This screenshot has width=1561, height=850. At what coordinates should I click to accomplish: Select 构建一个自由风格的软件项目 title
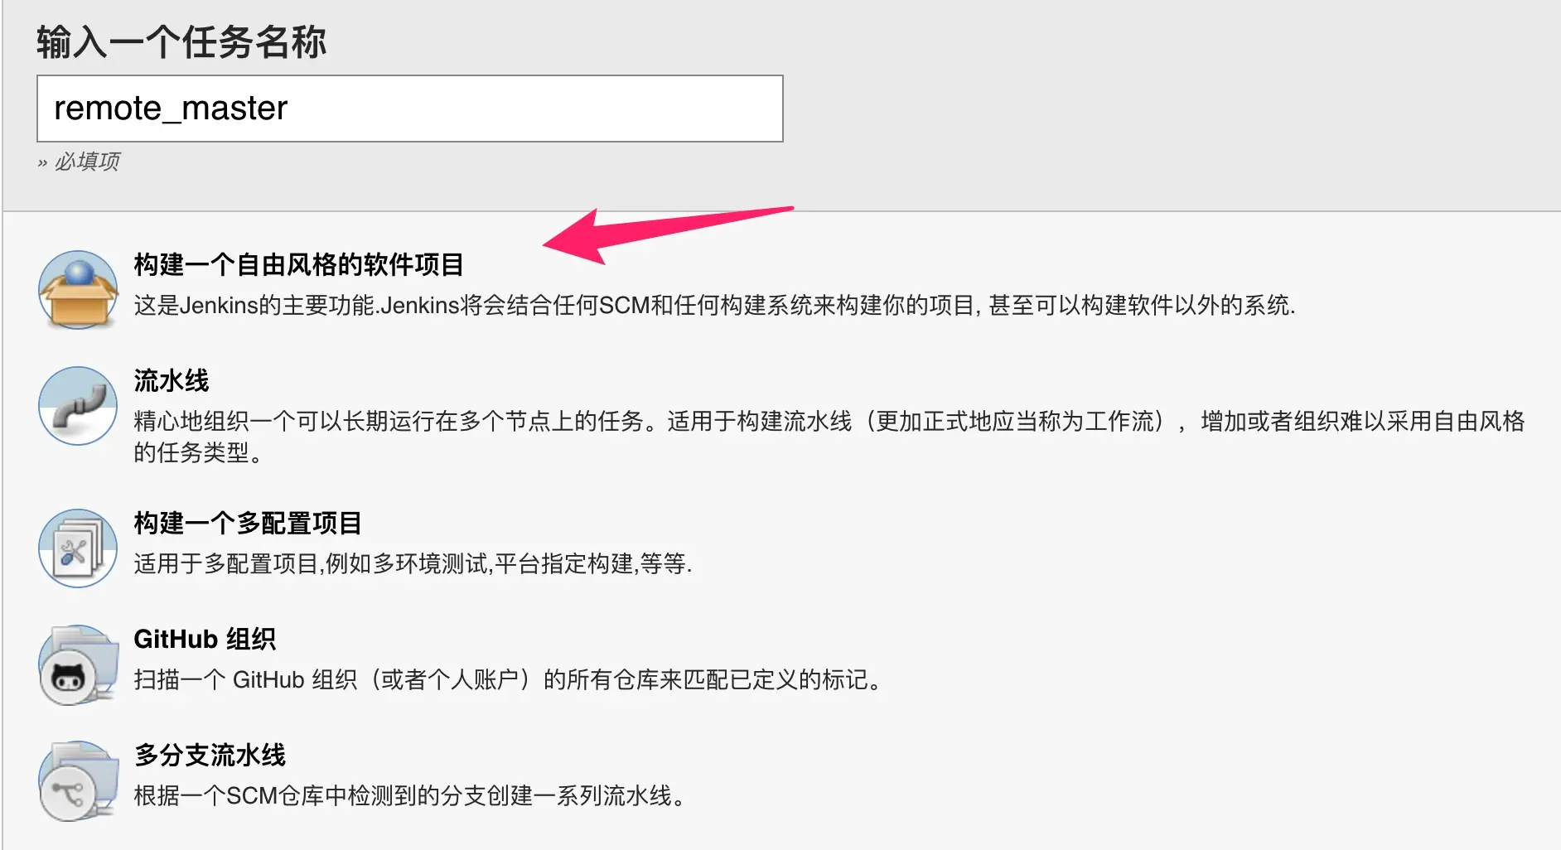tap(298, 265)
